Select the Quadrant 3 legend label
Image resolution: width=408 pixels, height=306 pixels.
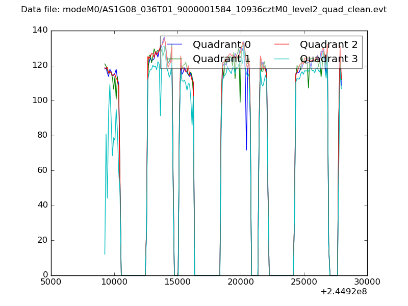click(x=328, y=59)
